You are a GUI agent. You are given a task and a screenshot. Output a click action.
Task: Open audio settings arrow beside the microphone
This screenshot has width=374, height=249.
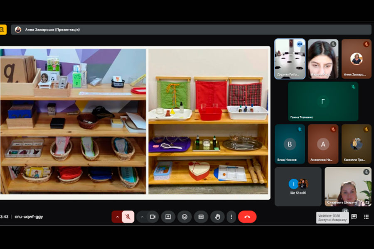pyautogui.click(x=117, y=217)
